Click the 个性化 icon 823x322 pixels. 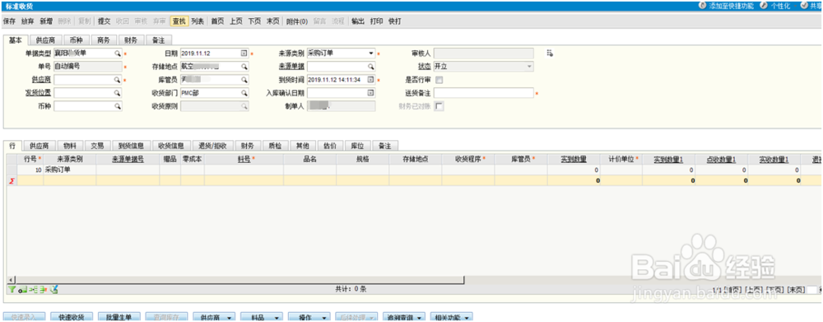pos(764,5)
